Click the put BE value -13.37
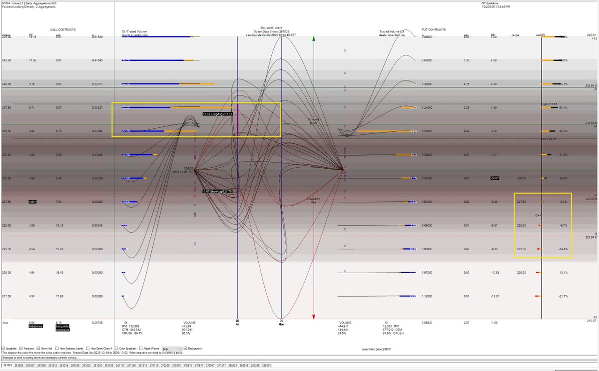The height and width of the screenshot is (371, 599). 495,296
